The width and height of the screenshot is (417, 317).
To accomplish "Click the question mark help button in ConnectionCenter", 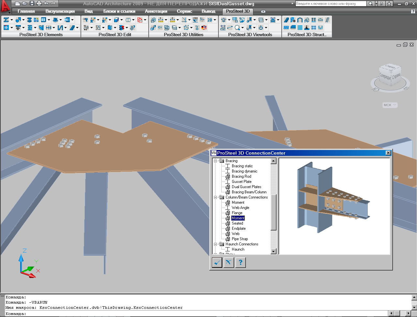I will coord(240,262).
